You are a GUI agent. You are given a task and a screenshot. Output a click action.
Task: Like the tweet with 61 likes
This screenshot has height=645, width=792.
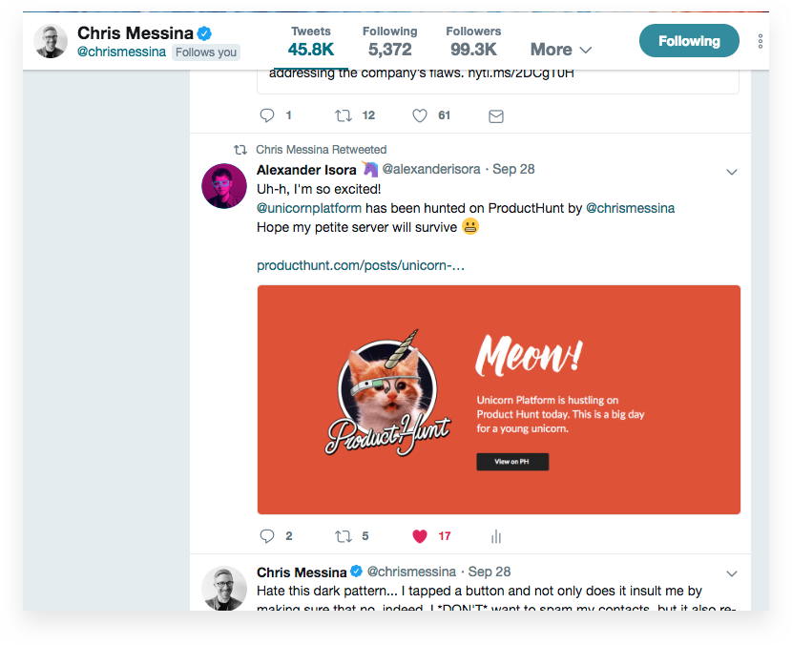click(x=420, y=115)
